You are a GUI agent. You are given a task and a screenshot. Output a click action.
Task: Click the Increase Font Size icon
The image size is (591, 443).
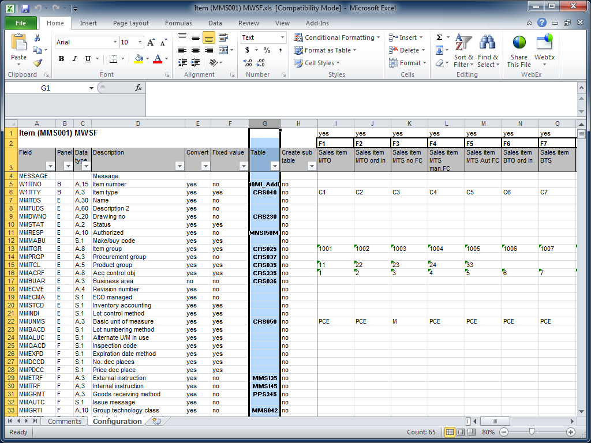(x=151, y=42)
